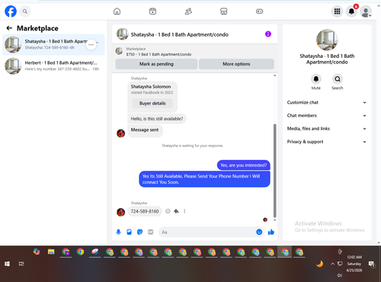Screen dimensions: 381x282
Task: Open the Friends icon in top bar
Action: pos(188,11)
